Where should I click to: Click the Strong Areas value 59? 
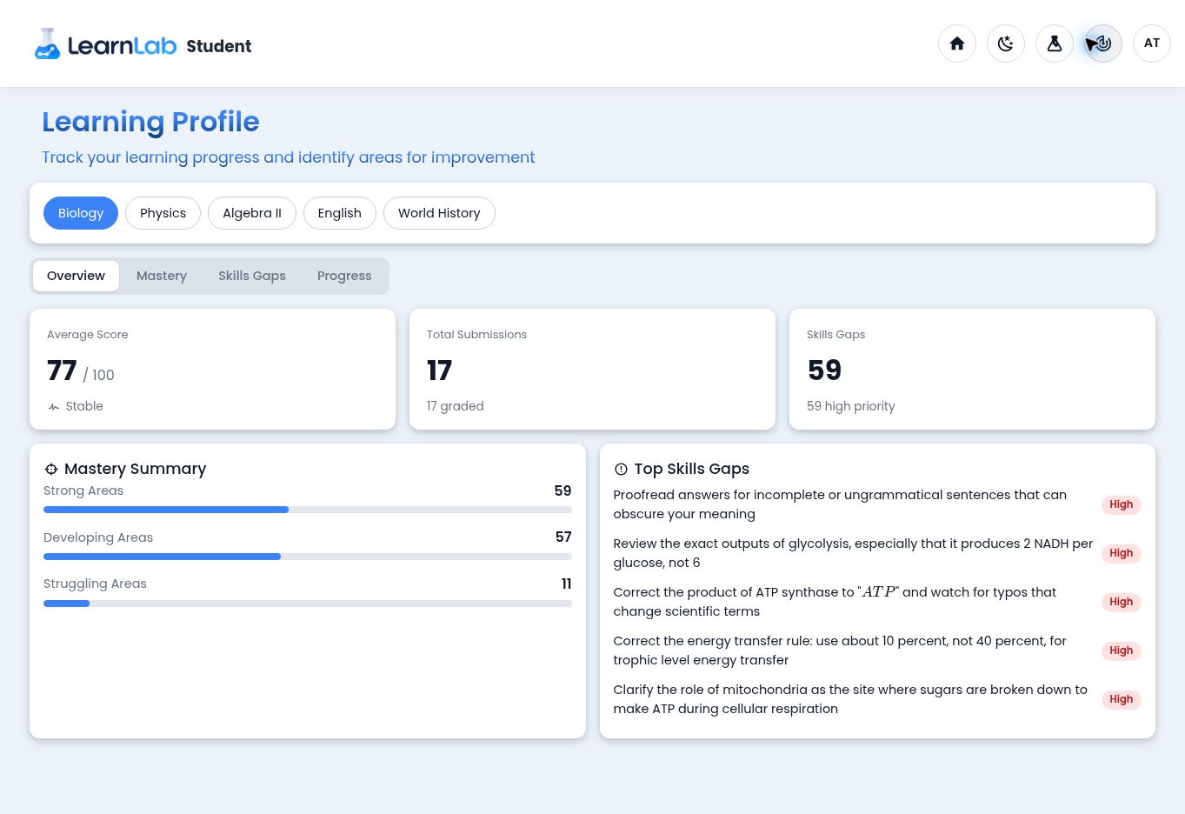click(563, 490)
